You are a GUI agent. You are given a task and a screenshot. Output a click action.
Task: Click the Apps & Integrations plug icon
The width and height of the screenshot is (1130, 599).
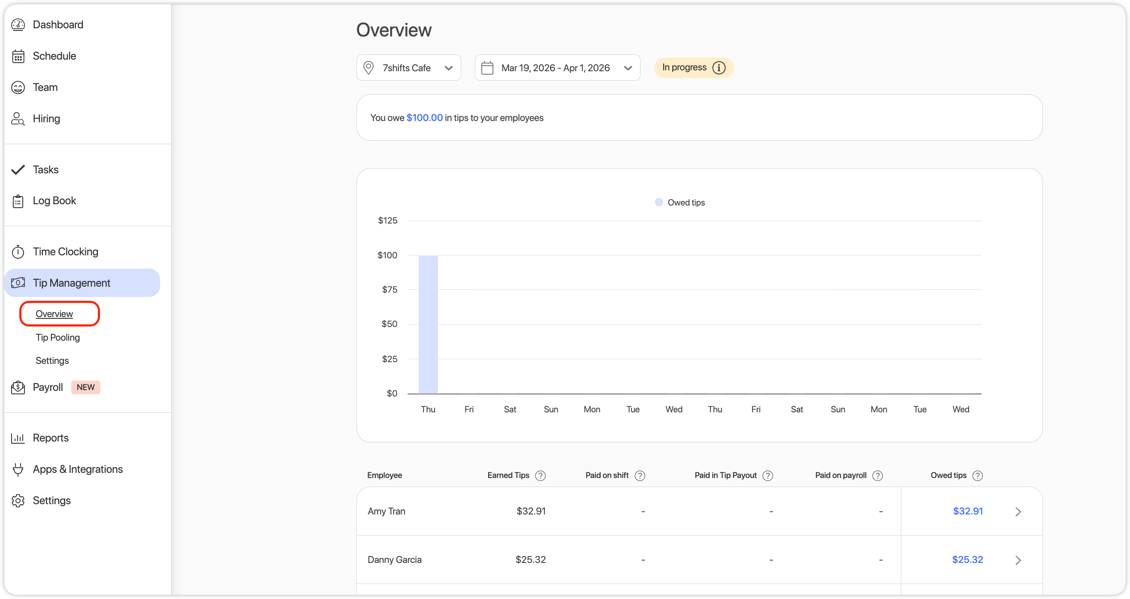(18, 469)
